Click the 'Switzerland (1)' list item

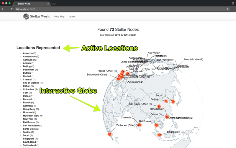31,145
